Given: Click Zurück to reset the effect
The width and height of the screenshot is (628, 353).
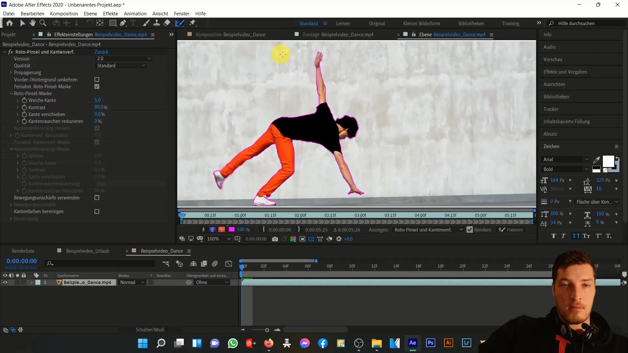Looking at the screenshot, I should pyautogui.click(x=101, y=52).
